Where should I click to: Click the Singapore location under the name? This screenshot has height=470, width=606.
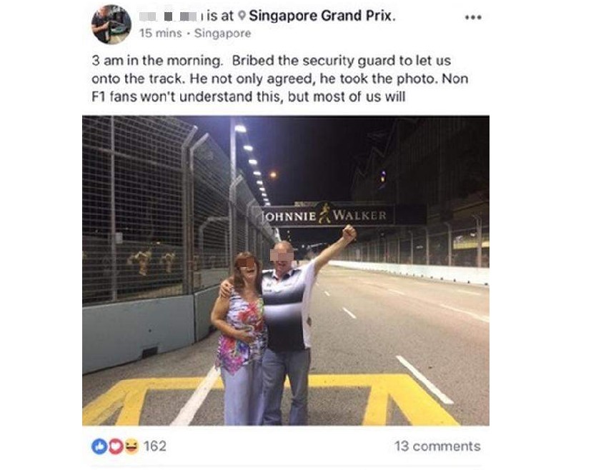223,33
